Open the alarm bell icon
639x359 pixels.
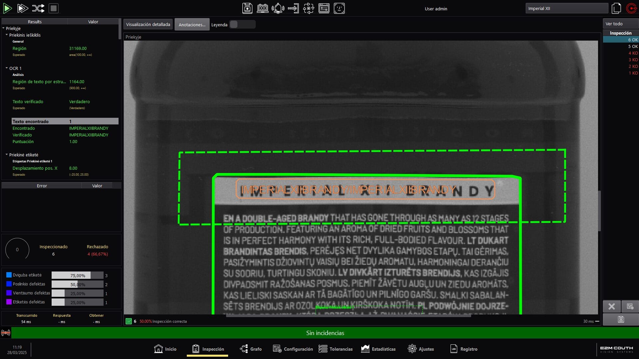[278, 8]
